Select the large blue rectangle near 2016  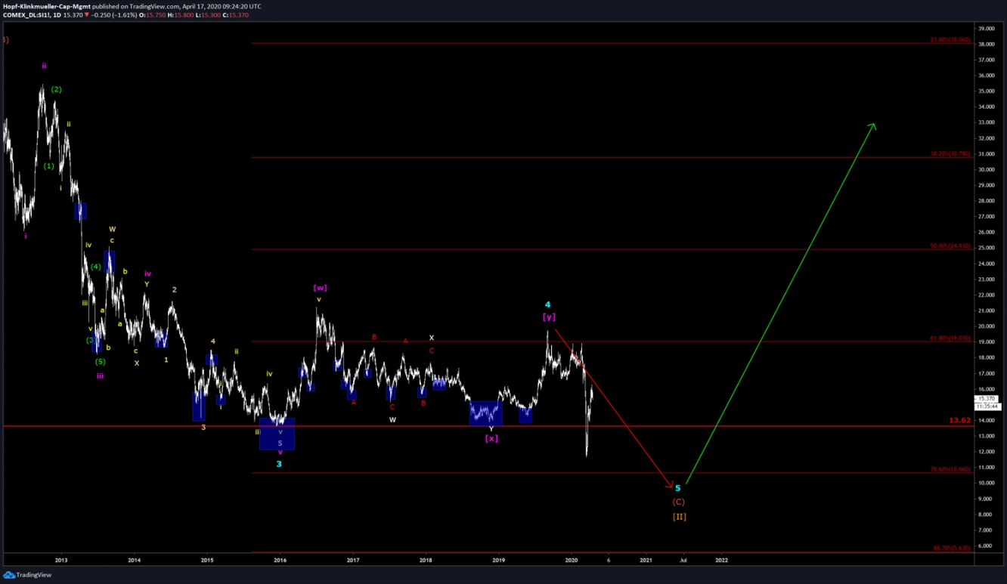(277, 434)
